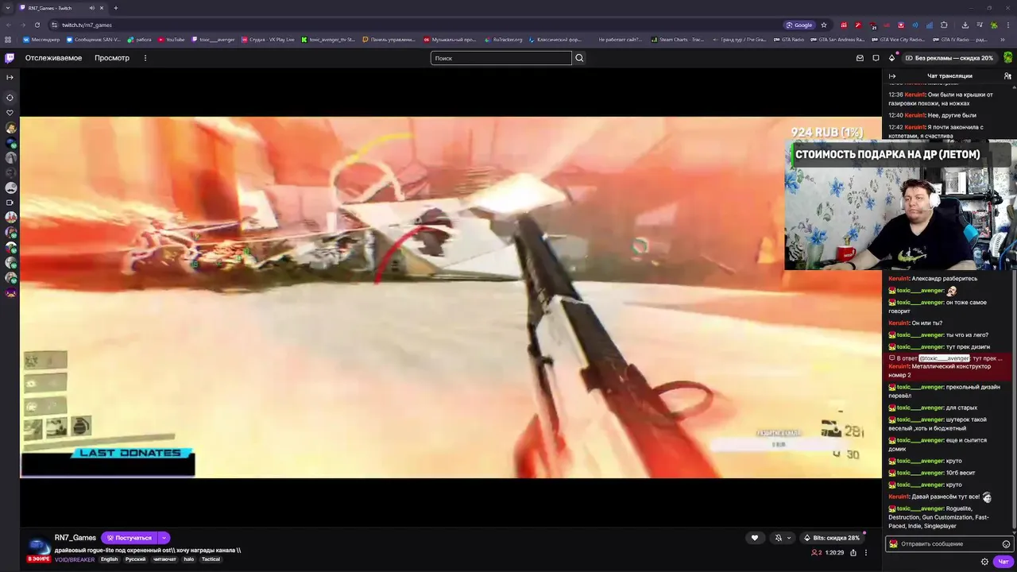
Task: Open the Twitch search magnifier button
Action: (579, 58)
